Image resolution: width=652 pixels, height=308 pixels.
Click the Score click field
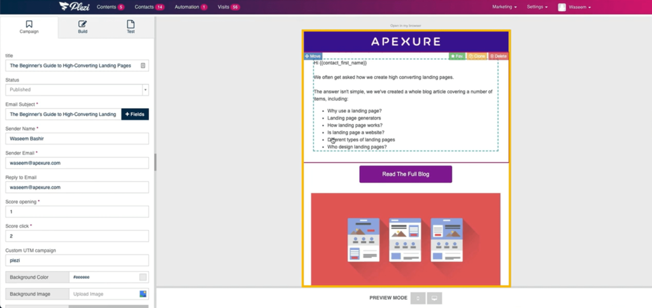pyautogui.click(x=77, y=235)
